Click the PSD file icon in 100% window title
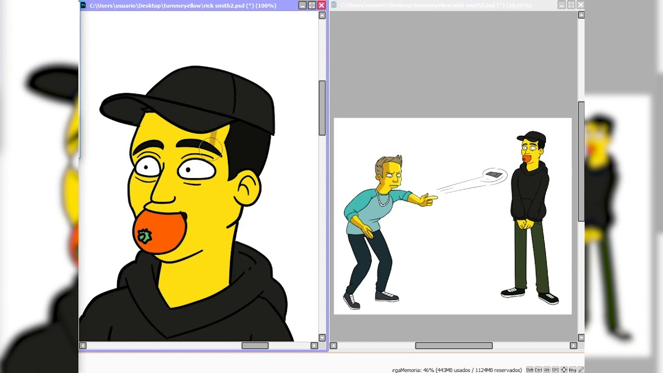The image size is (663, 373). tap(83, 5)
